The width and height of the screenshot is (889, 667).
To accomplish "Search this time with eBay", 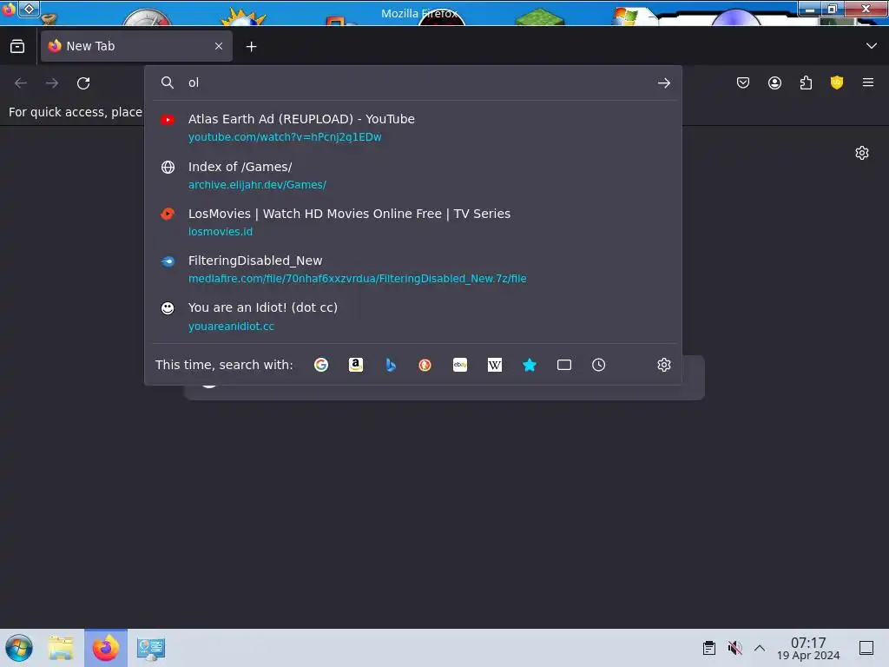I will (x=460, y=365).
